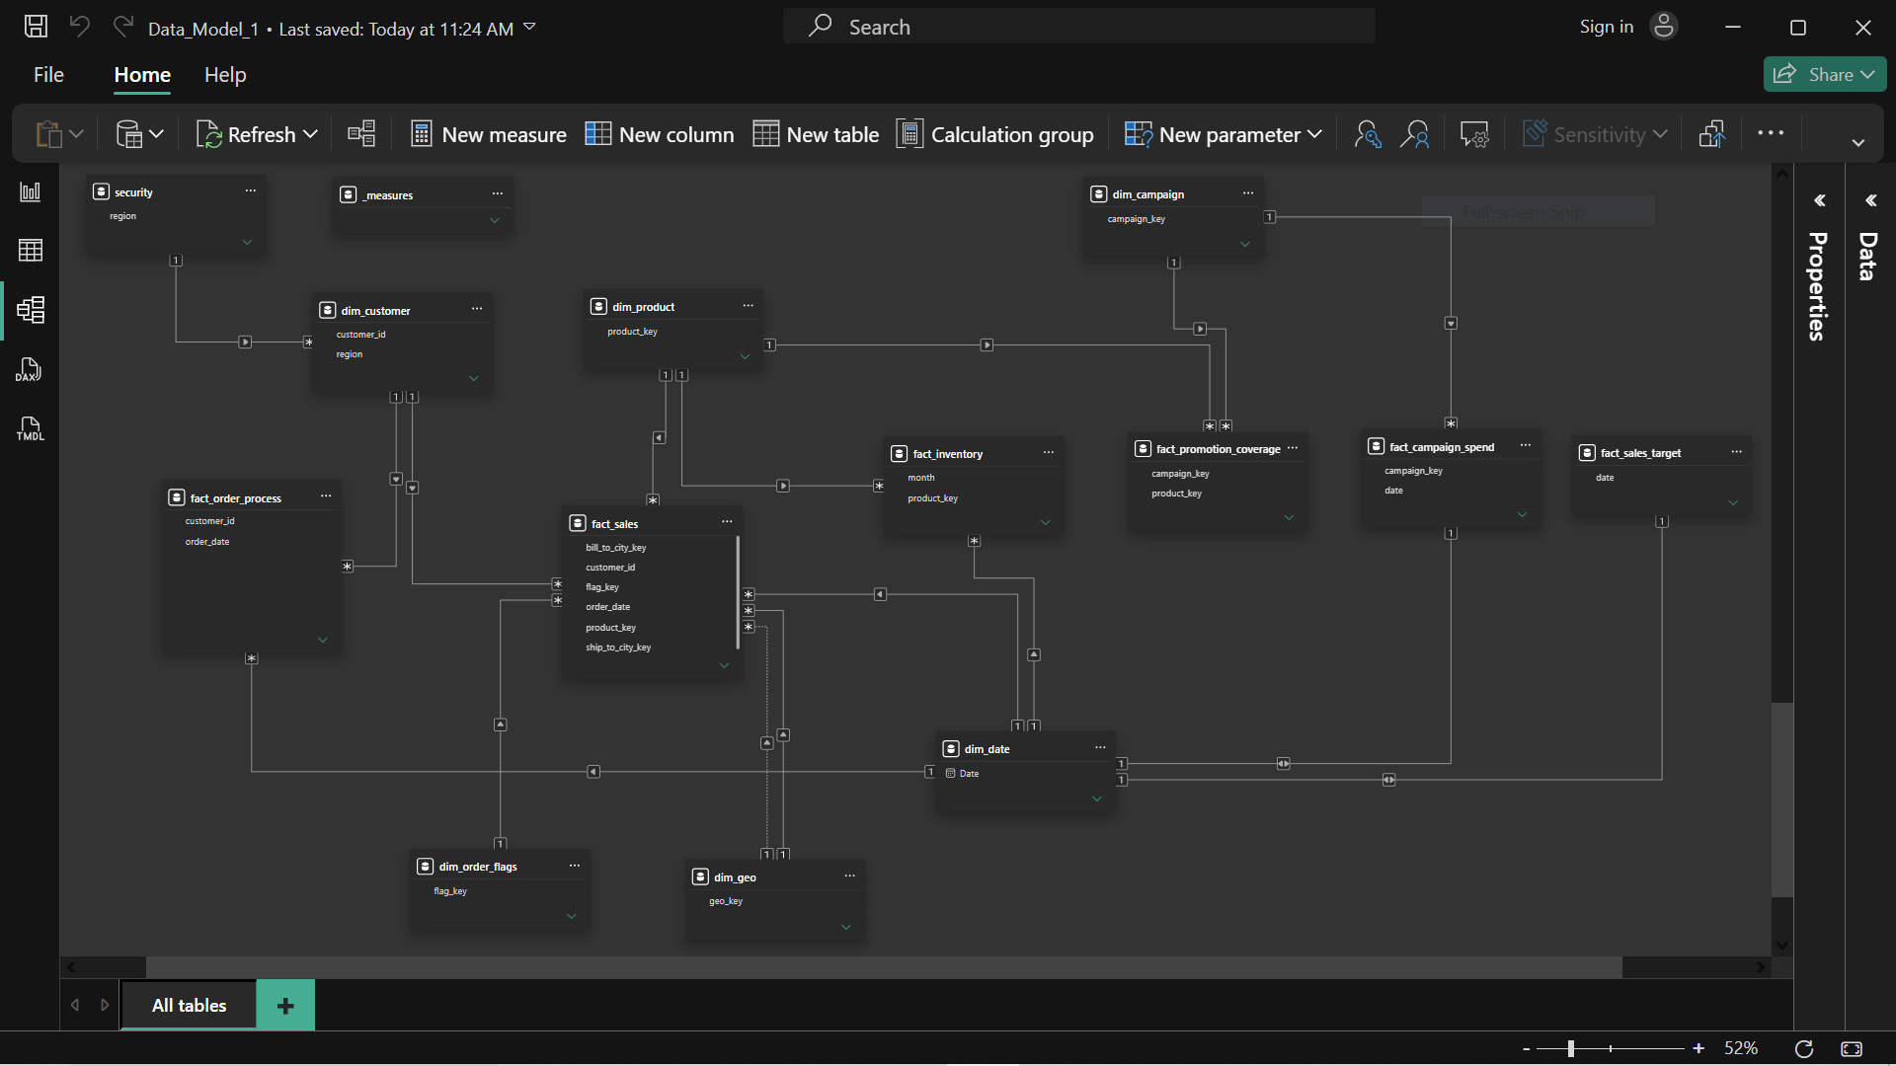Click Calculation group button
The width and height of the screenshot is (1896, 1066).
(x=995, y=134)
